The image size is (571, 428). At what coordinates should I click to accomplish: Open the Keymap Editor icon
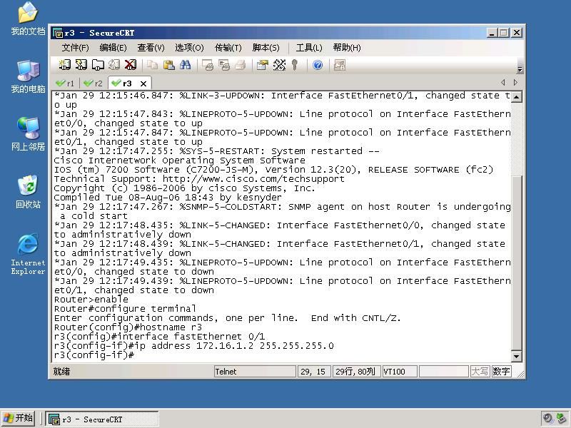pos(279,65)
